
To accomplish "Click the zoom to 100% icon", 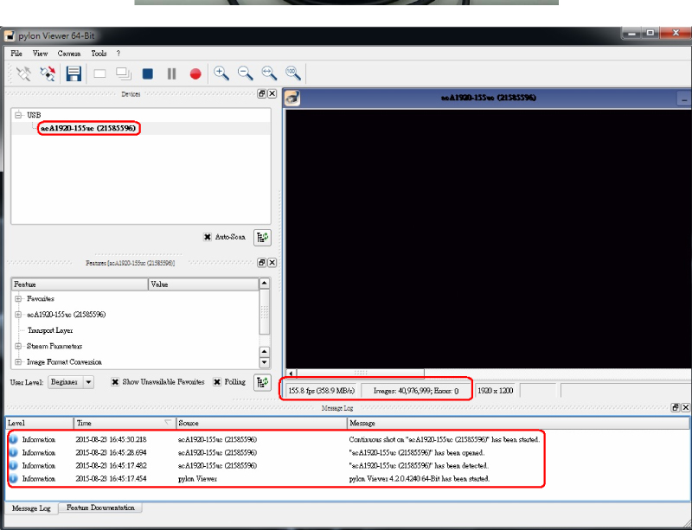I will pyautogui.click(x=292, y=73).
